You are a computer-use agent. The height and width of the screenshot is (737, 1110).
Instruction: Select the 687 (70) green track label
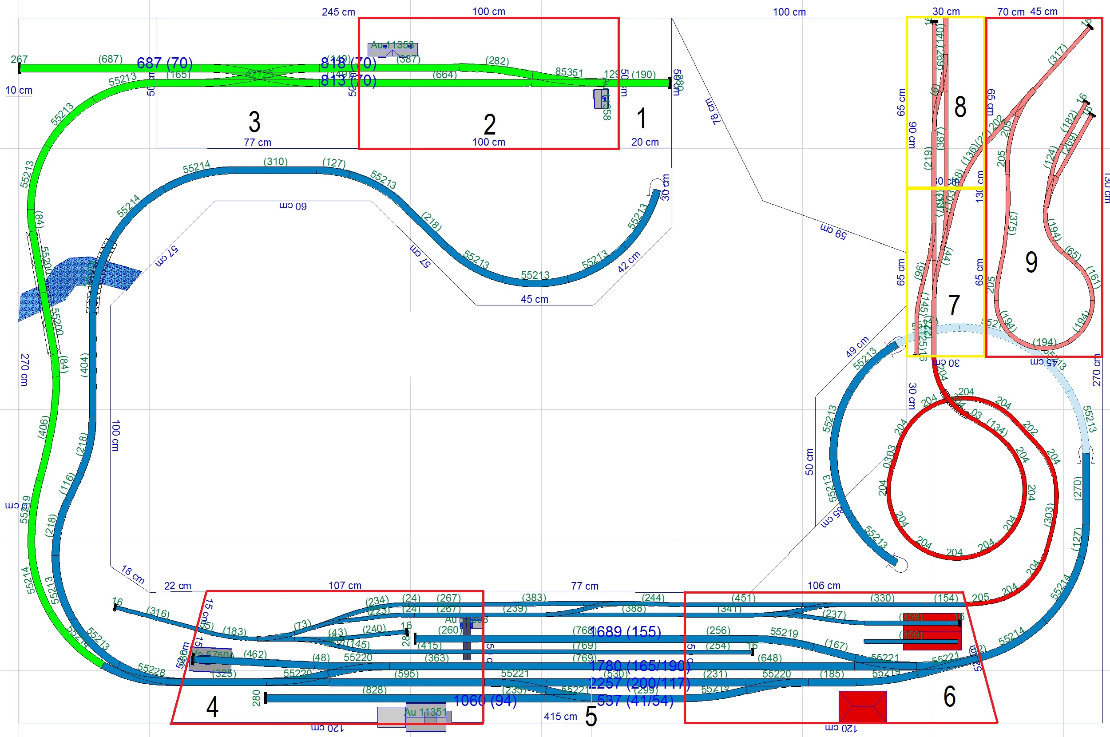(164, 63)
